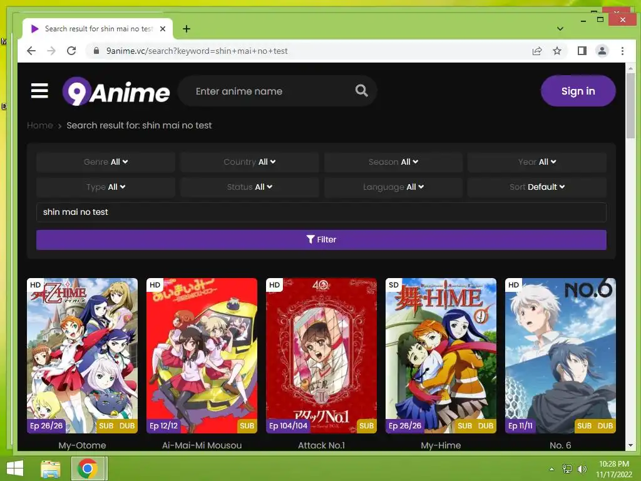Open the taskbar clock
641x481 pixels.
click(x=613, y=469)
